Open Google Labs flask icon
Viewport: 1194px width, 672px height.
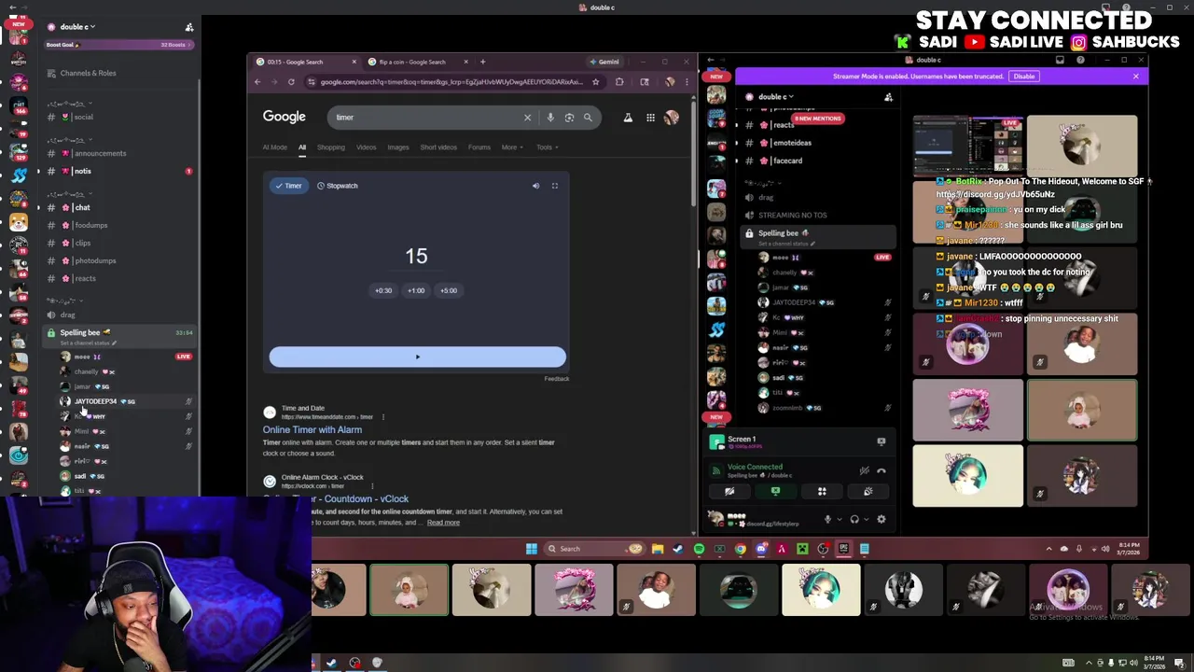[x=628, y=118]
